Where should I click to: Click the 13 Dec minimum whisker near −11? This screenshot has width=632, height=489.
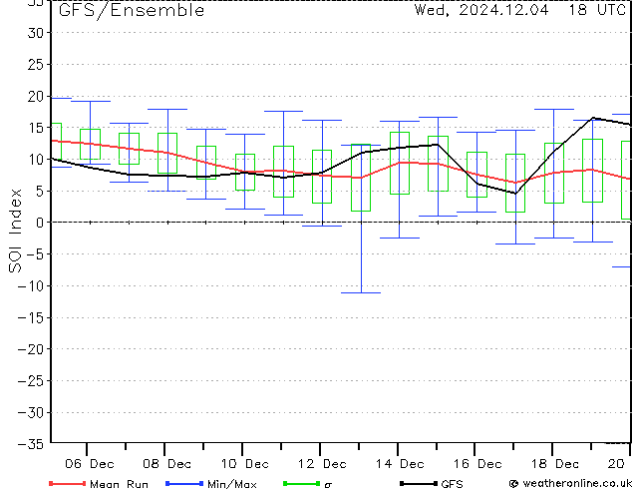point(361,293)
